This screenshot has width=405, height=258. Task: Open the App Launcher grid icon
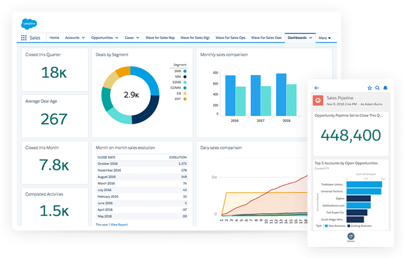coord(23,38)
